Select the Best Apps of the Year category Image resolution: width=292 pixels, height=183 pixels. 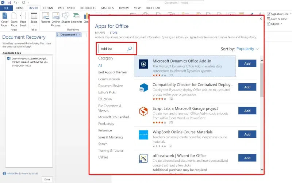click(x=113, y=72)
